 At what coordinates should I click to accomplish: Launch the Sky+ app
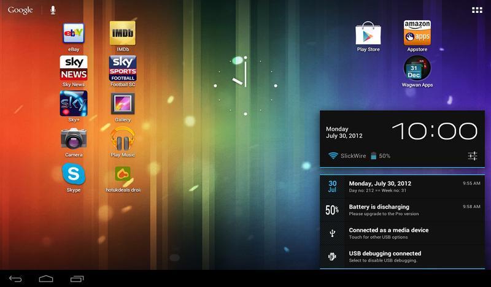tap(73, 103)
